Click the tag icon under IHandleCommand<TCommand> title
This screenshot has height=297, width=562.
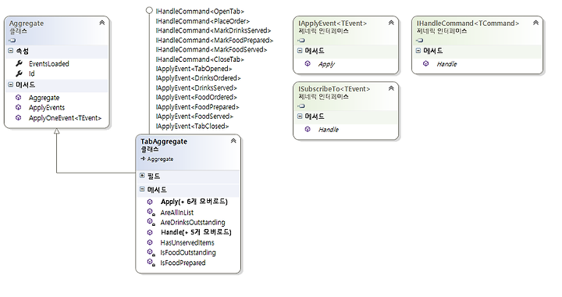420,40
